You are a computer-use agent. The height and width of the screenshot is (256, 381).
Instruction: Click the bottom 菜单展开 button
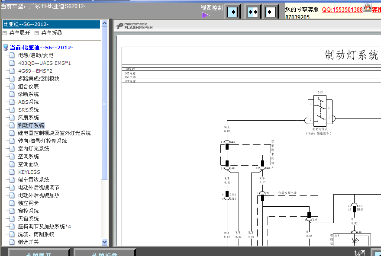pyautogui.click(x=39, y=253)
